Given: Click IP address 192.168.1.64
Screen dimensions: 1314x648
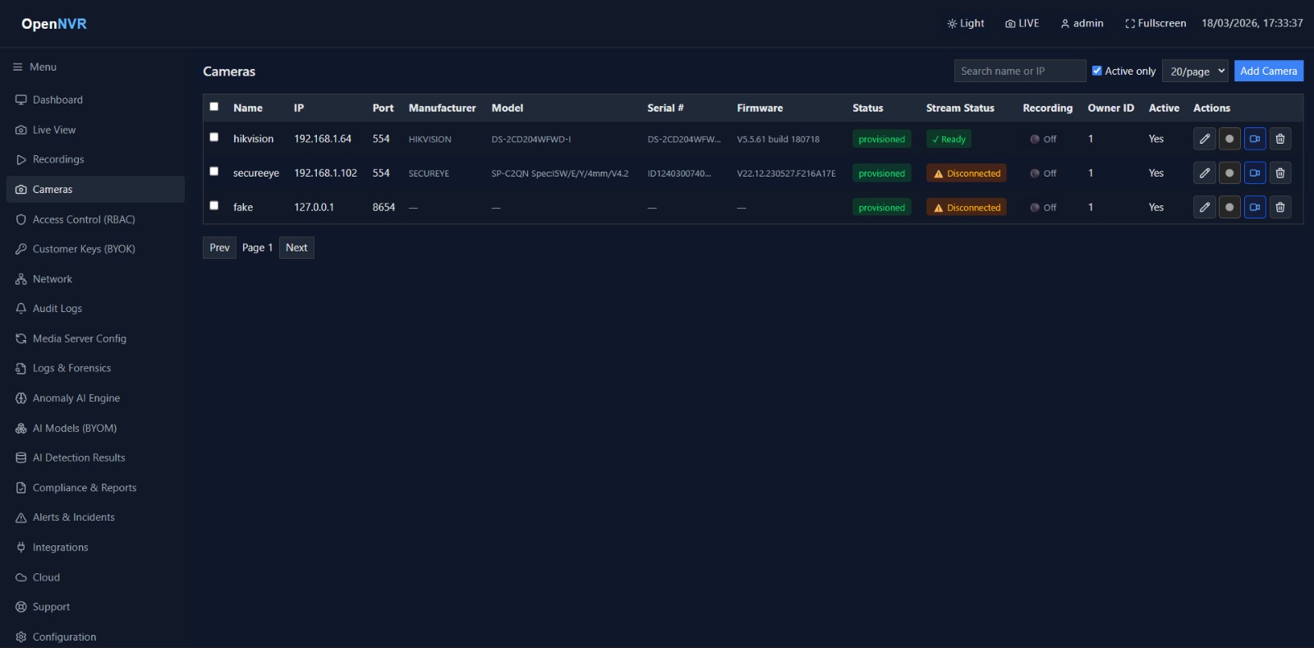Looking at the screenshot, I should click(x=323, y=139).
